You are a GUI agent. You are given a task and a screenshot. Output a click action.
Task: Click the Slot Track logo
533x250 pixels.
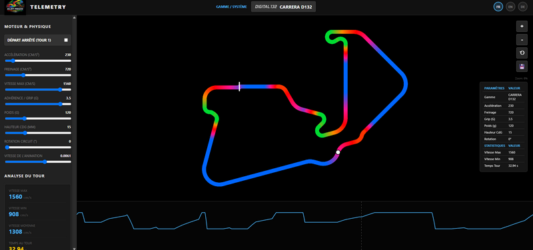[x=15, y=7]
